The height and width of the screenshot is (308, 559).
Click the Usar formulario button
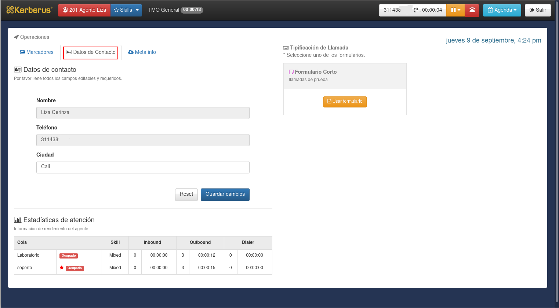point(345,102)
